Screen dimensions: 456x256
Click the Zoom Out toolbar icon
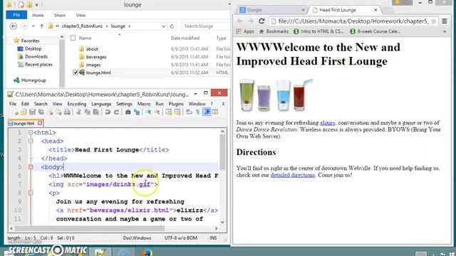157,112
